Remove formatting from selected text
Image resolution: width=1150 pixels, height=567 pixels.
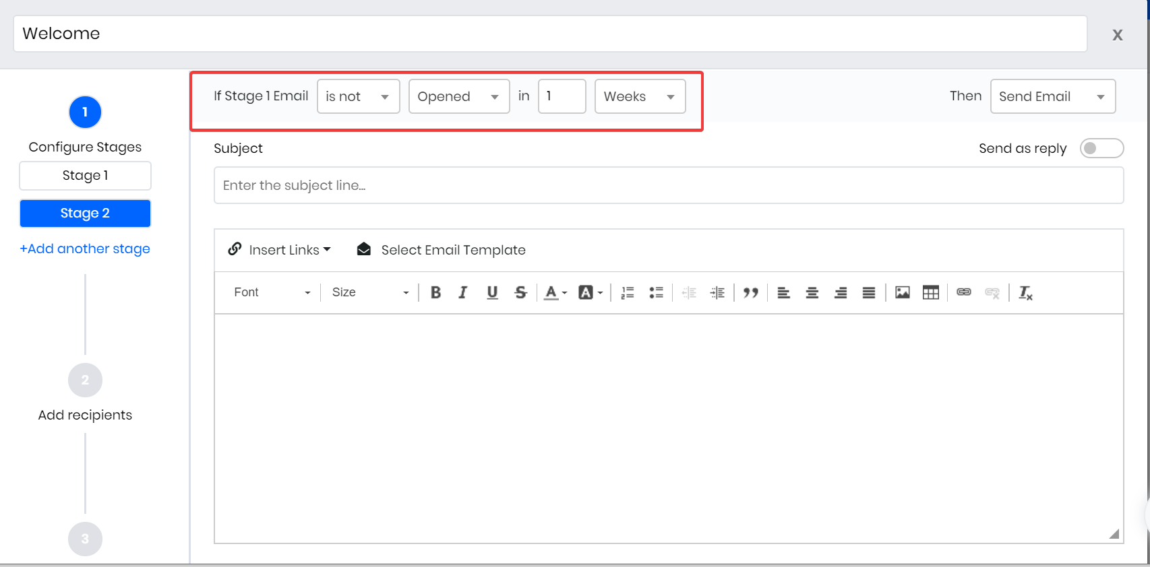pyautogui.click(x=1025, y=292)
